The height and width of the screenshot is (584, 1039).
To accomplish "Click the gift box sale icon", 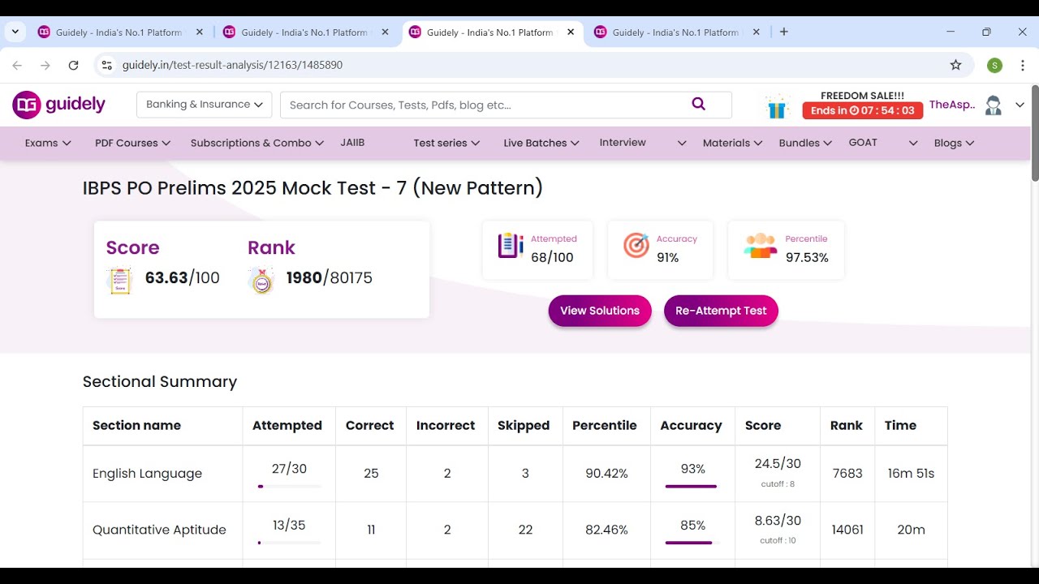I will point(777,106).
